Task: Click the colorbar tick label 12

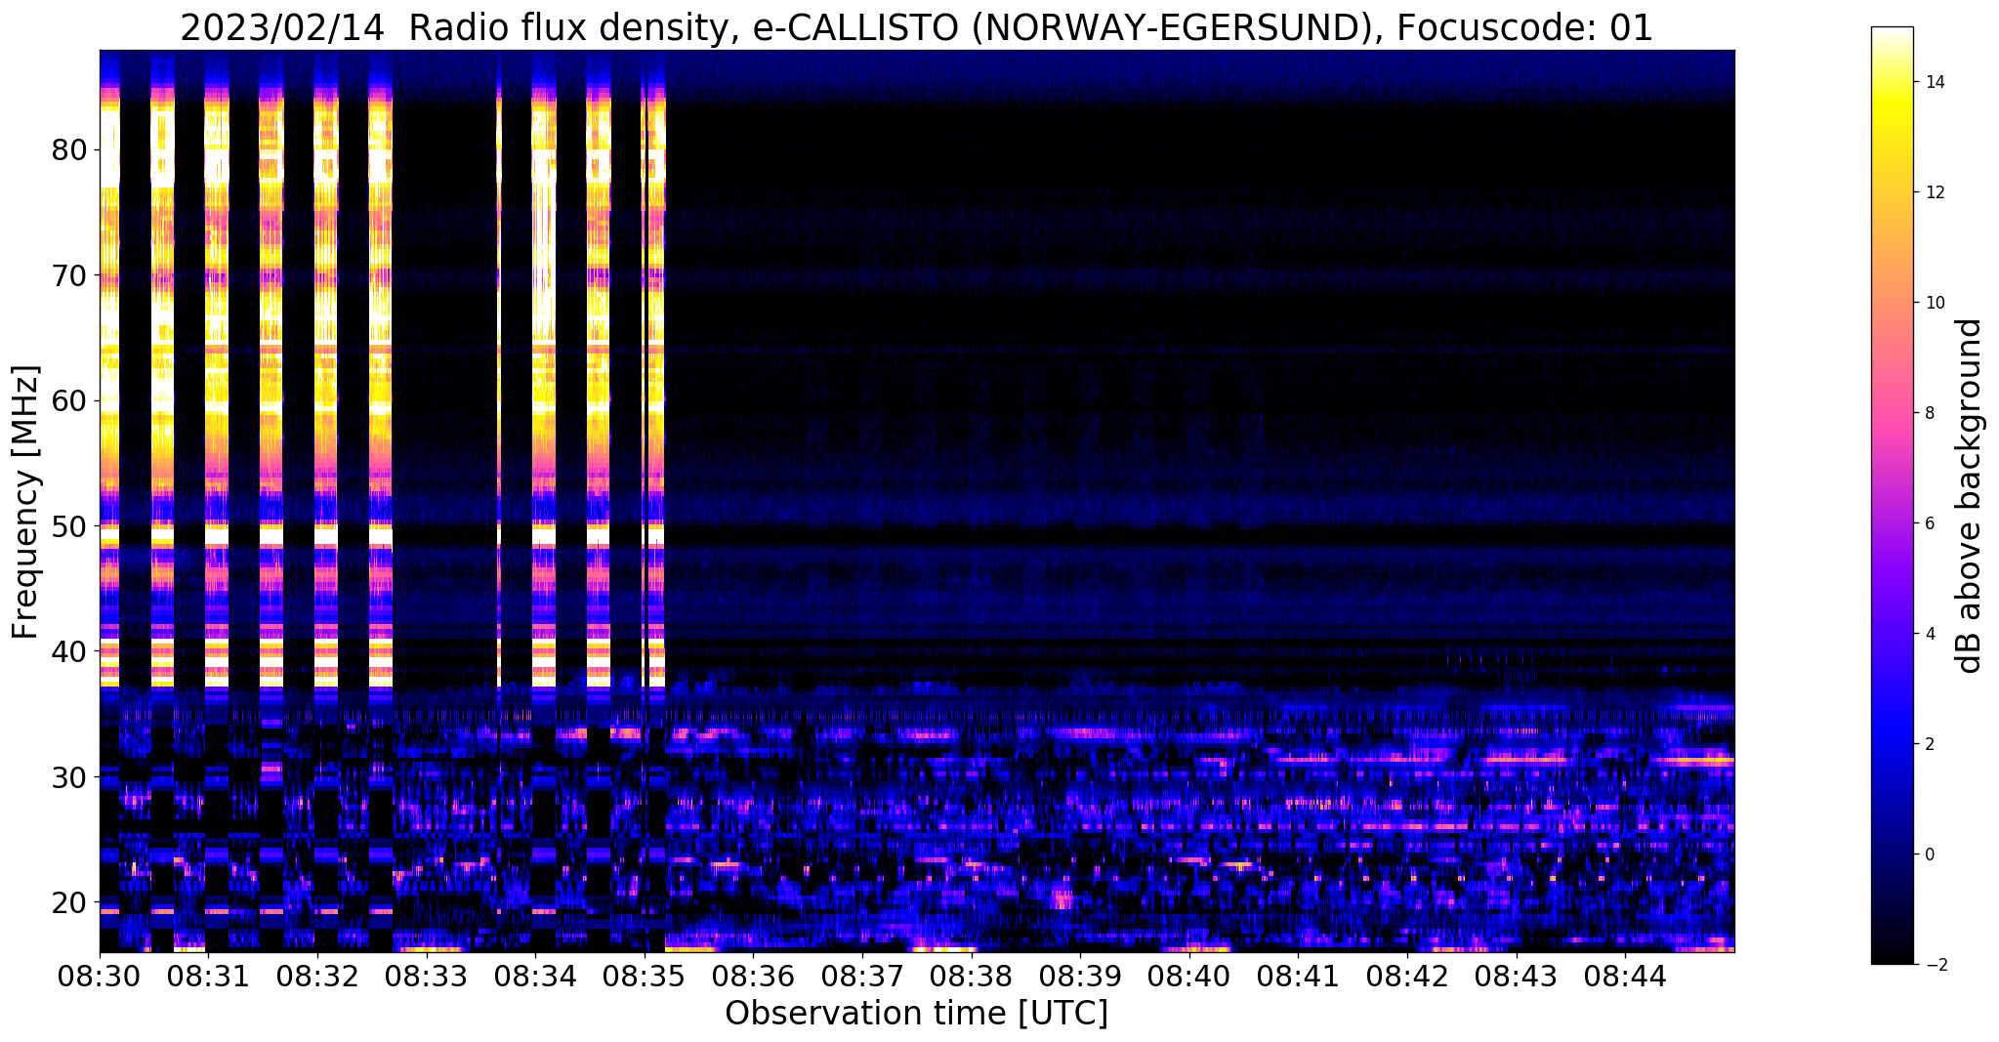Action: point(1934,192)
